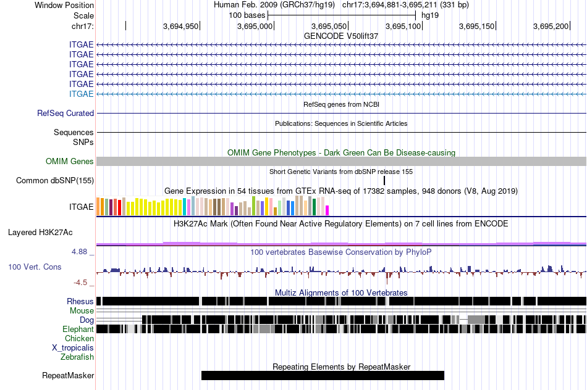The image size is (587, 390).
Task: Click Multiz Alignments of 100 Vertebrates title
Action: click(341, 292)
